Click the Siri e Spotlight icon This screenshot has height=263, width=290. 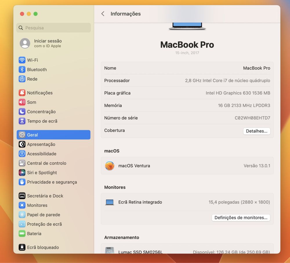pos(22,173)
